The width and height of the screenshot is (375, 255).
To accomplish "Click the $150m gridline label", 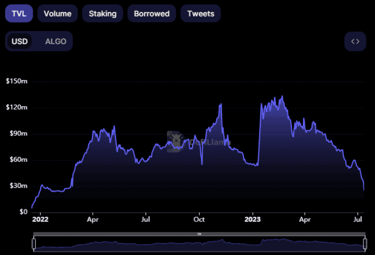I will click(x=17, y=81).
